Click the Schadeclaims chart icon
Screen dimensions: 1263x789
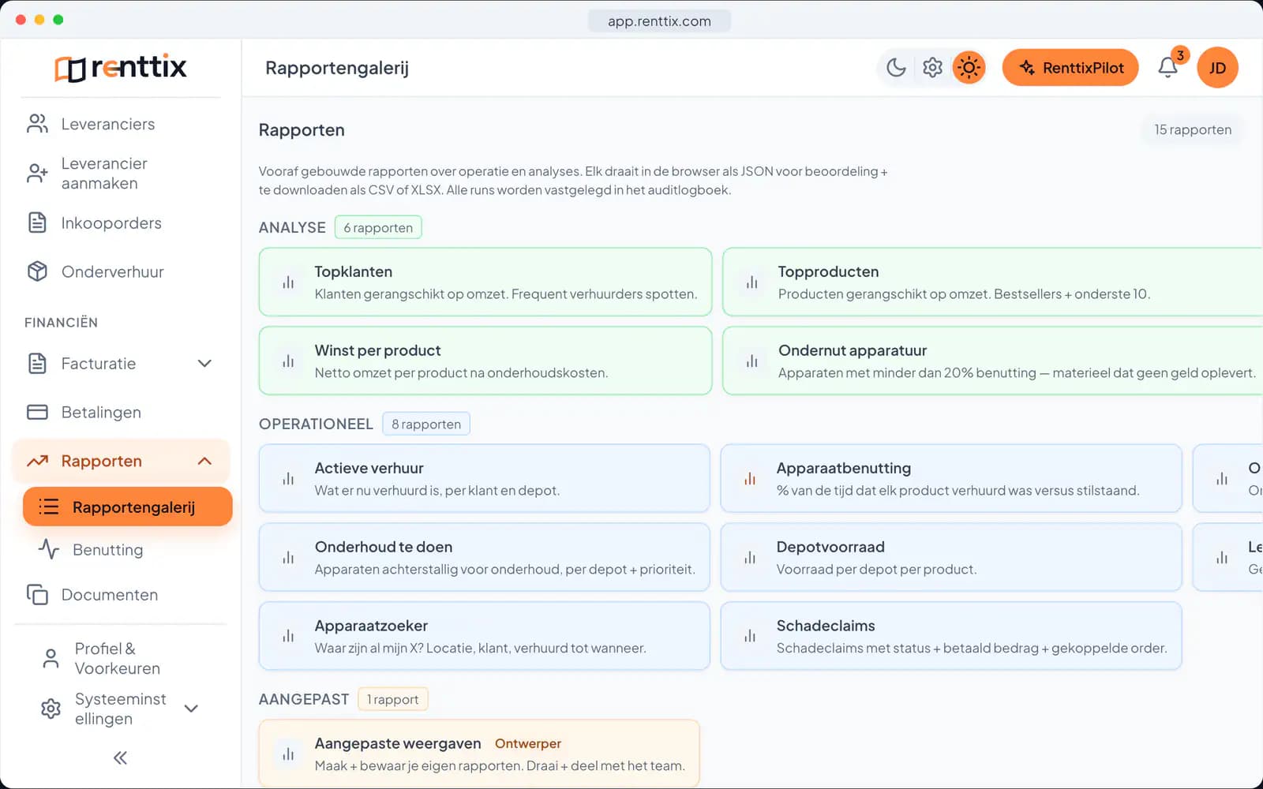[x=750, y=636]
